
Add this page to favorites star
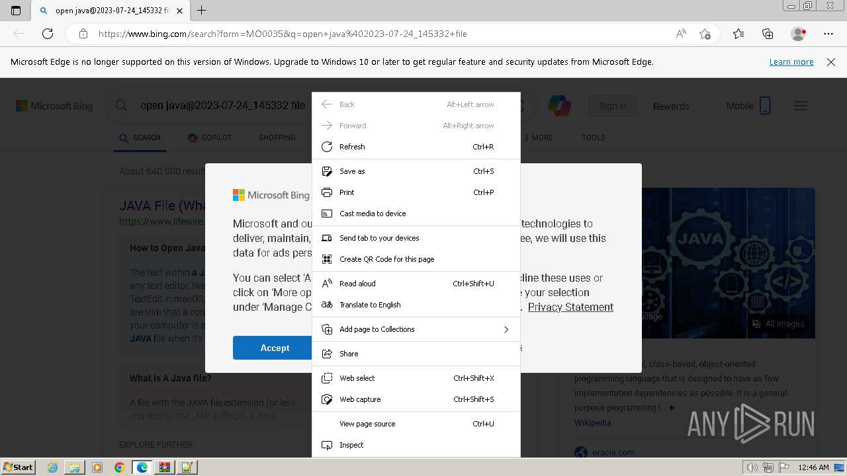(x=705, y=34)
